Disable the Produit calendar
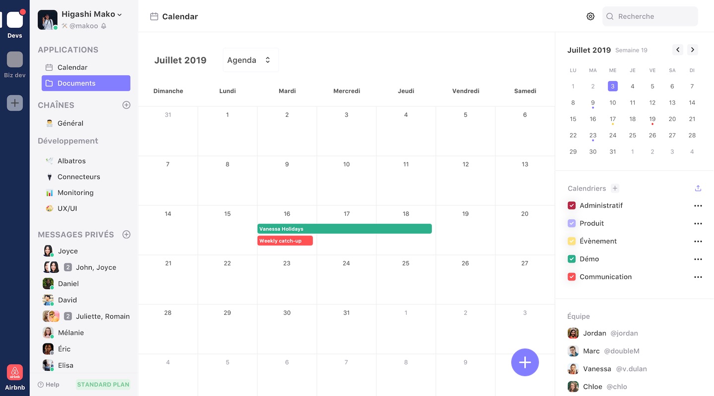 [x=572, y=223]
